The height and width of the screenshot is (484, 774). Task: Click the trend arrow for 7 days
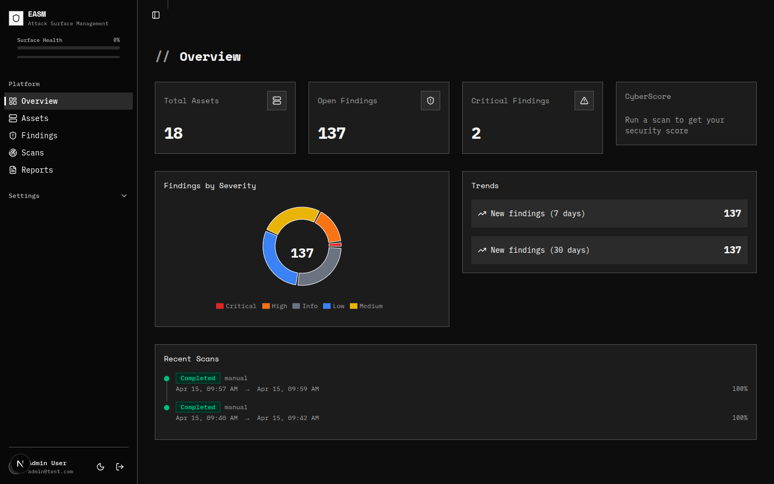point(482,213)
